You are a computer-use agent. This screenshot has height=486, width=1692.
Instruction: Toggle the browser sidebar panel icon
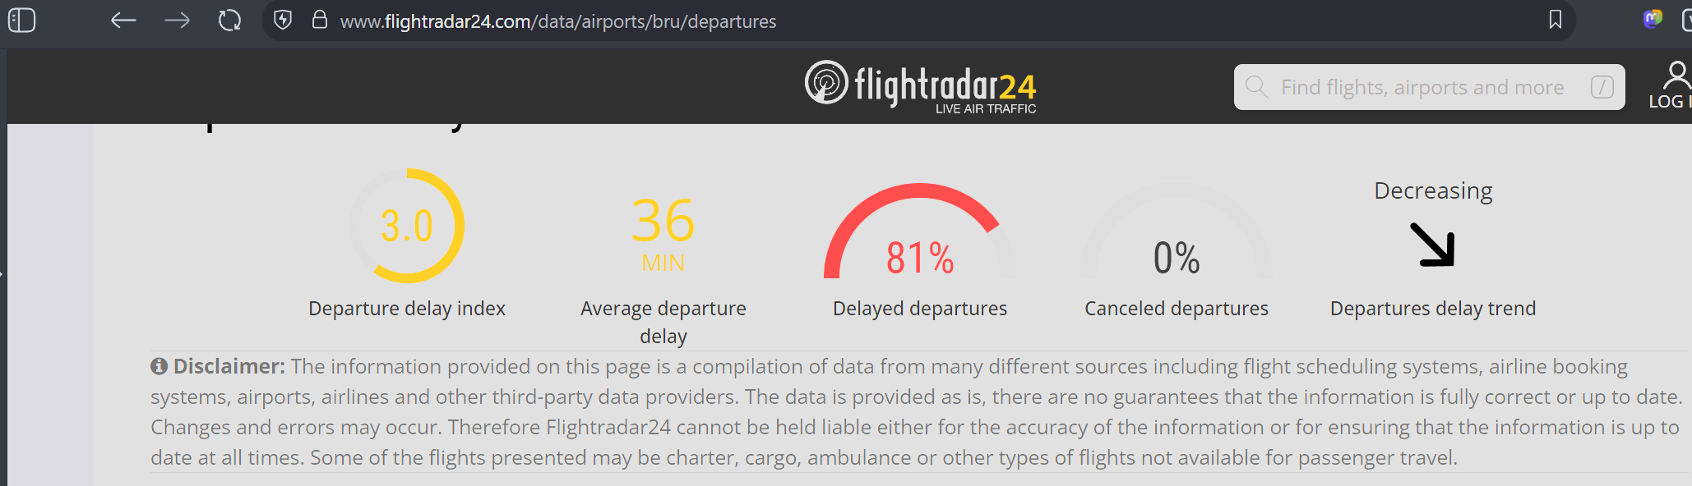[21, 20]
